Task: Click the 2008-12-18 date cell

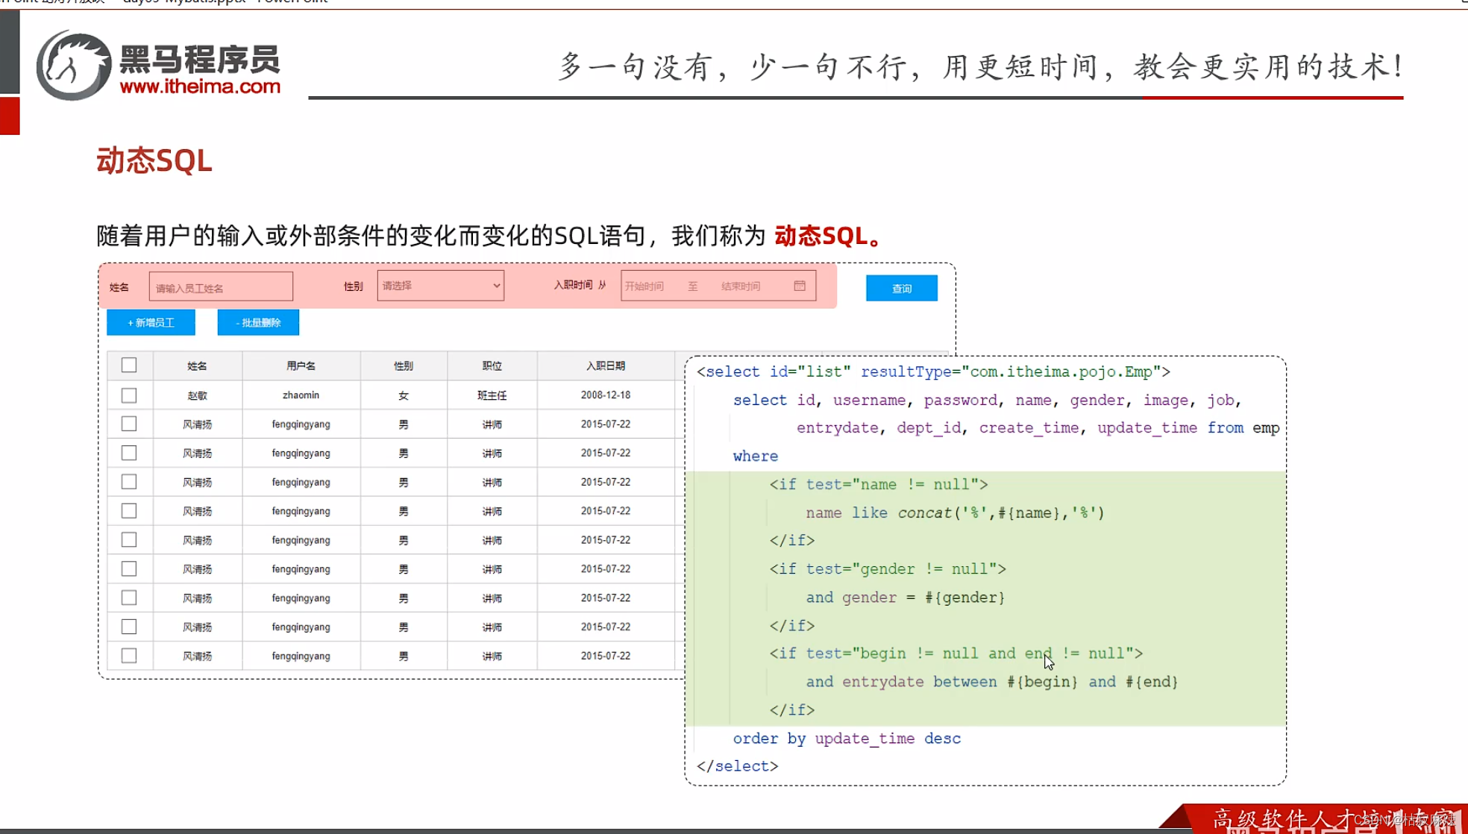Action: pyautogui.click(x=605, y=395)
